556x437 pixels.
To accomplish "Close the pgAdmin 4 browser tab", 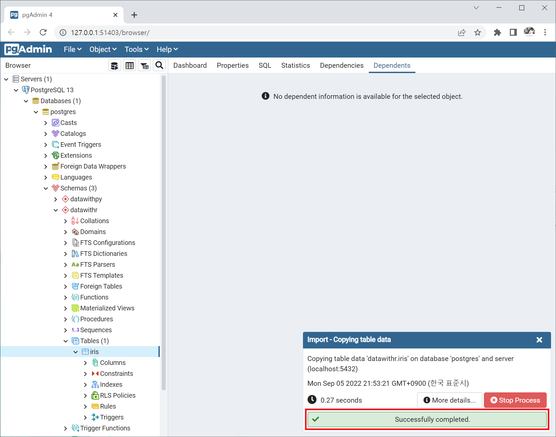I will click(x=115, y=15).
